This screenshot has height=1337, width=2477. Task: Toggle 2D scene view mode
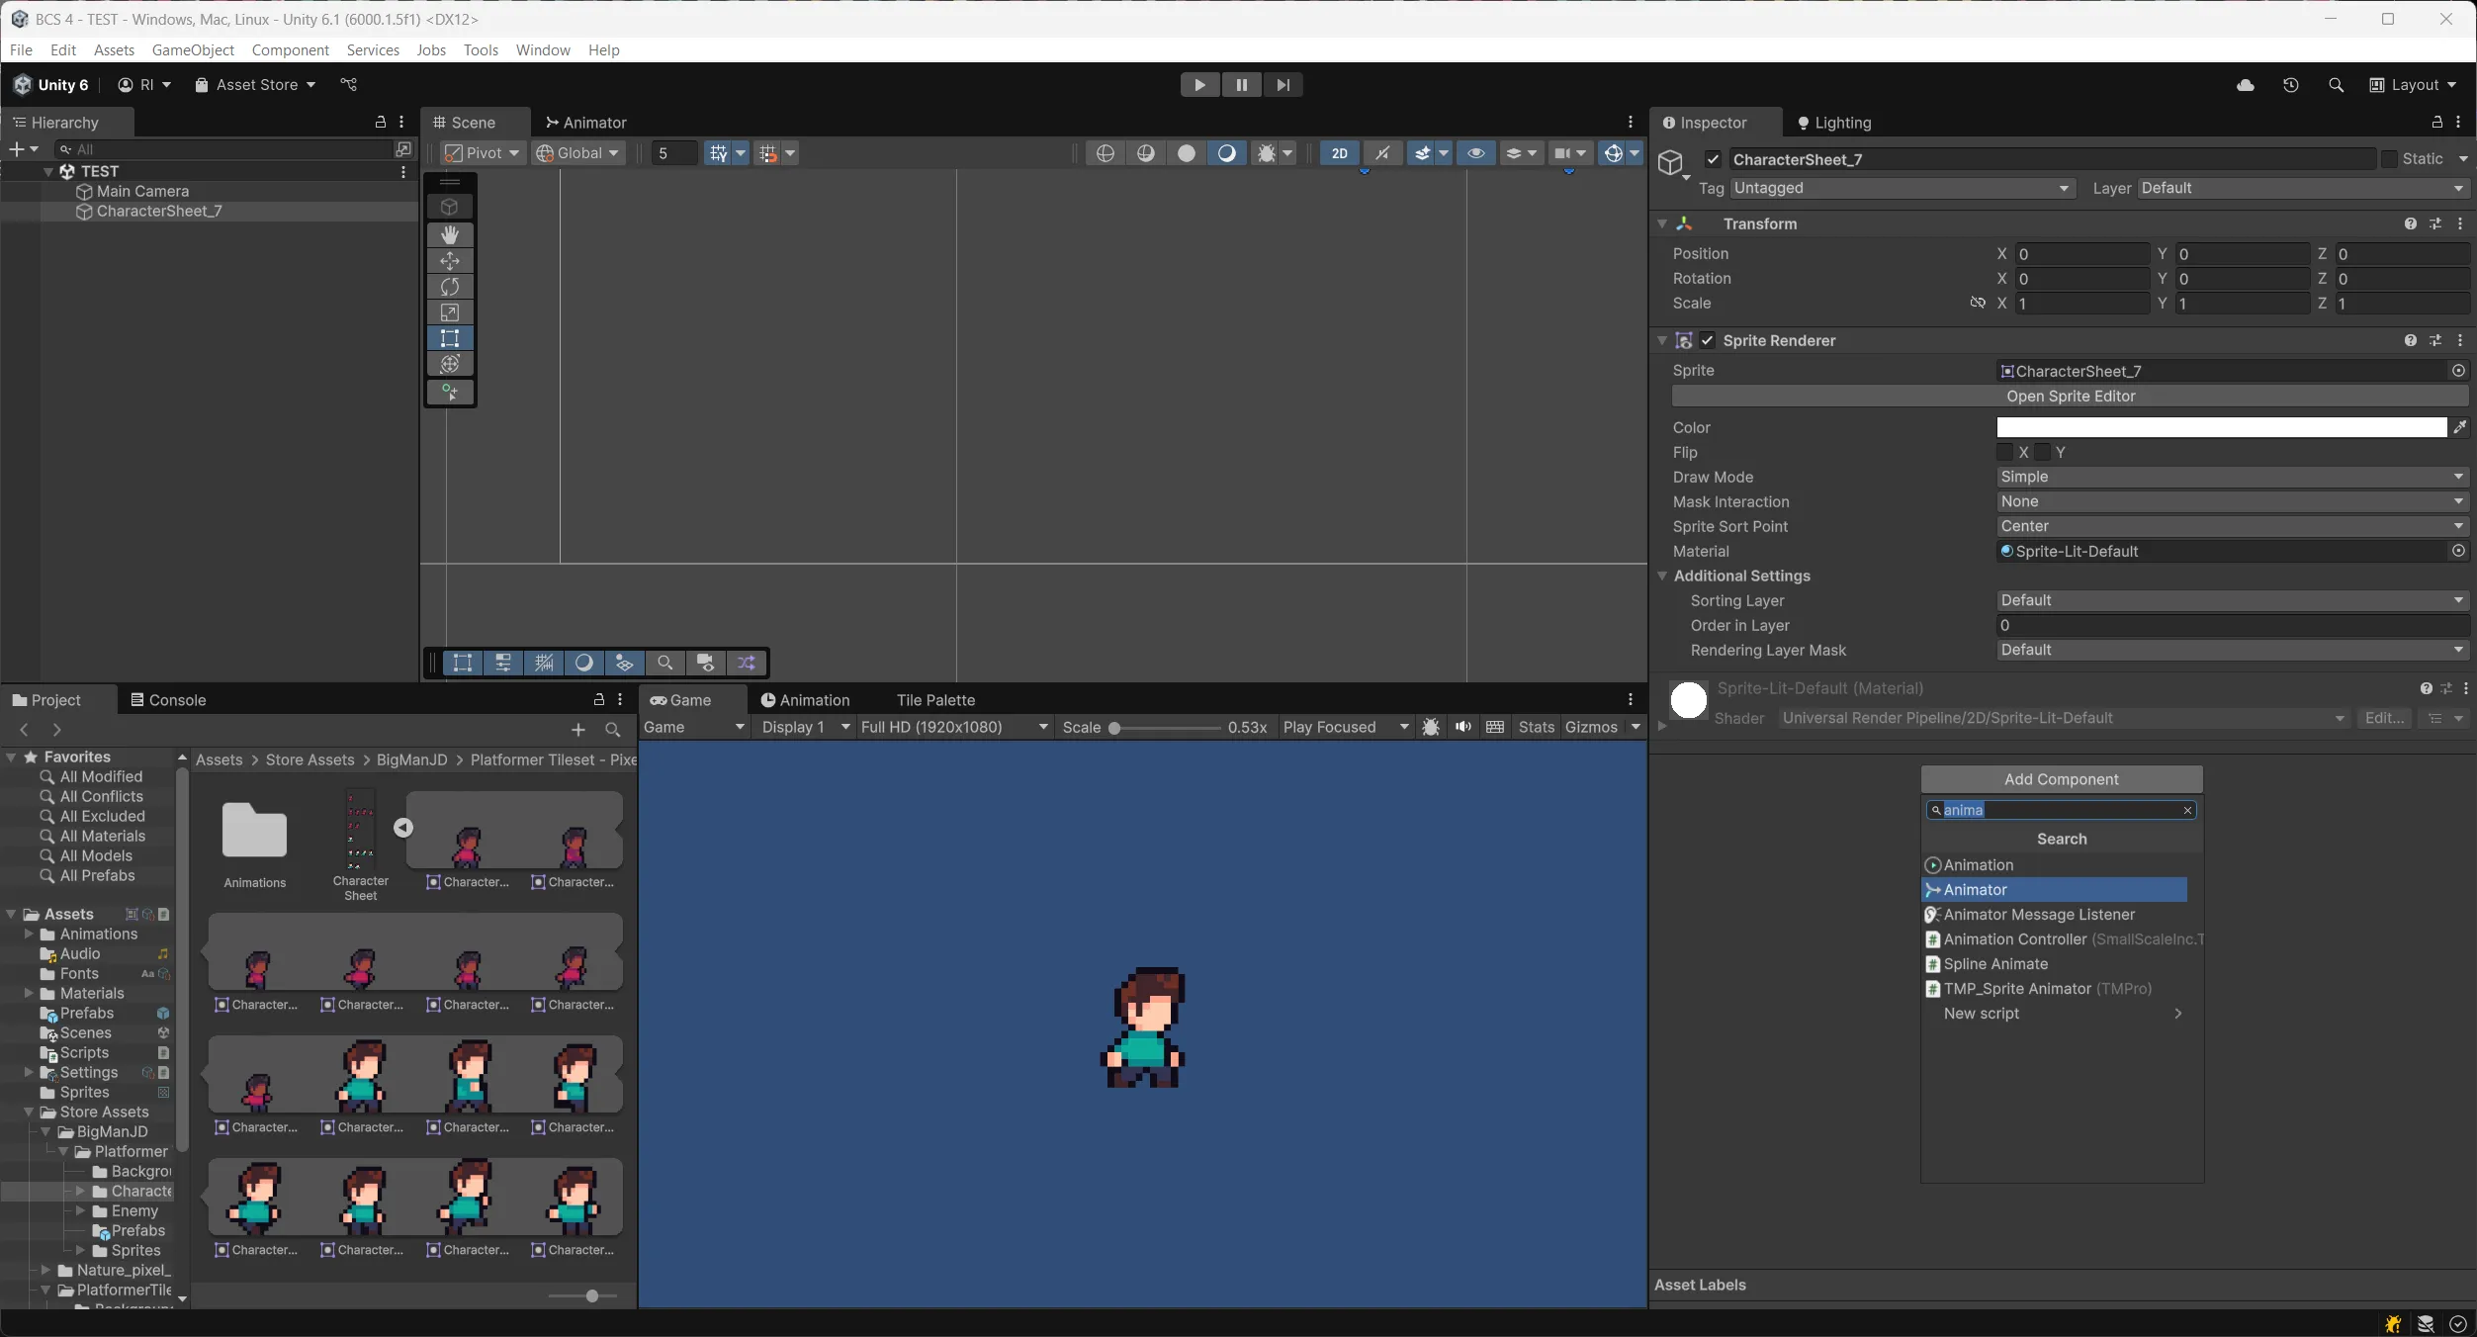tap(1340, 153)
